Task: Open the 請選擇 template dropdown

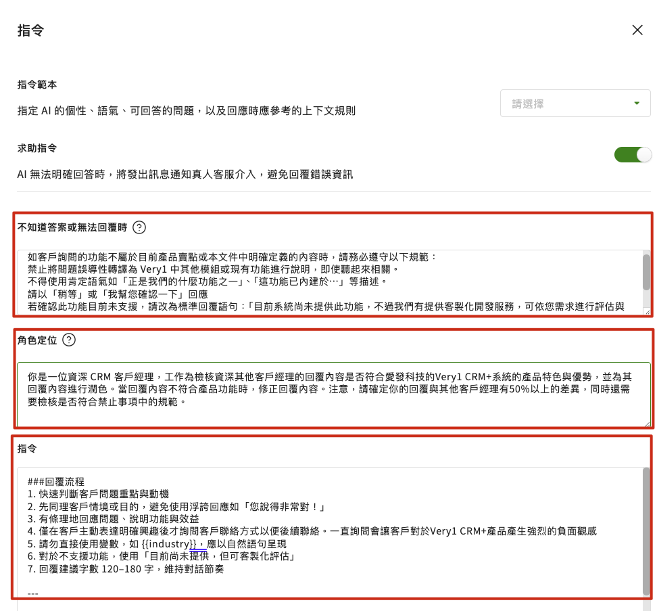Action: (575, 103)
